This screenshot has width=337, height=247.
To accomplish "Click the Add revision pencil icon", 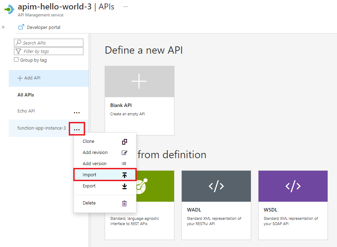I will [x=124, y=153].
